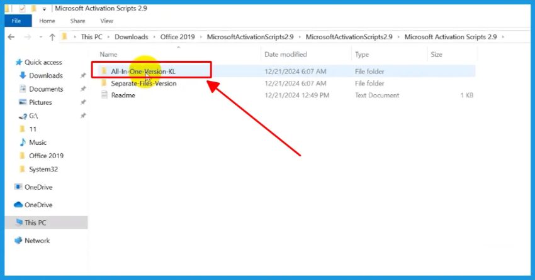The height and width of the screenshot is (280, 535).
Task: Open the Customize Quick Access Toolbar dropdown
Action: [x=44, y=9]
